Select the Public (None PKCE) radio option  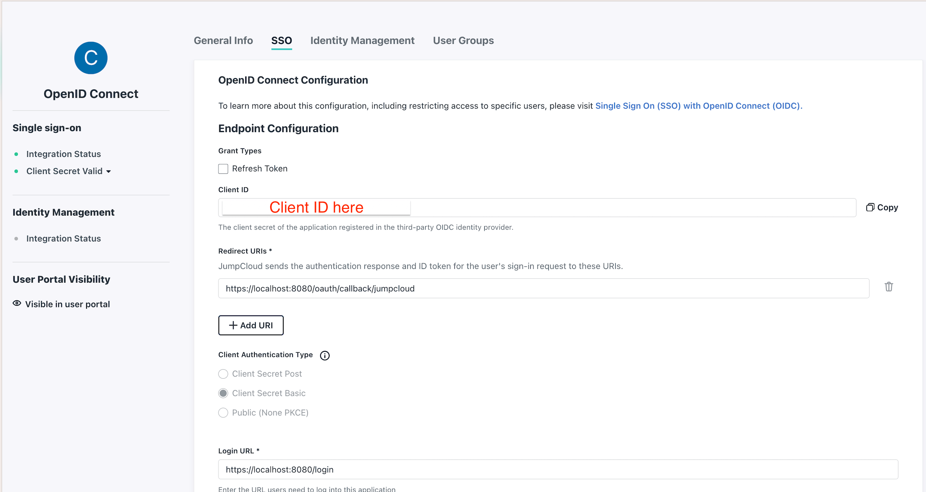tap(223, 413)
